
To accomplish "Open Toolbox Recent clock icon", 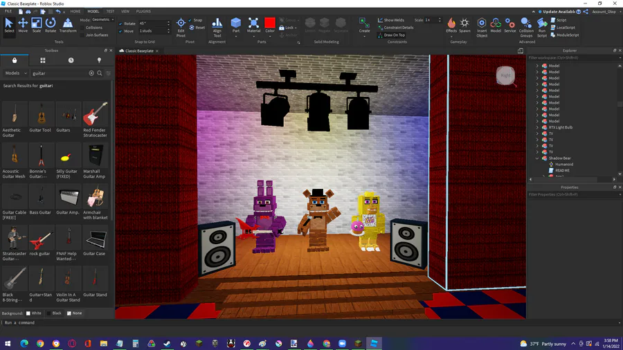I will coord(71,60).
